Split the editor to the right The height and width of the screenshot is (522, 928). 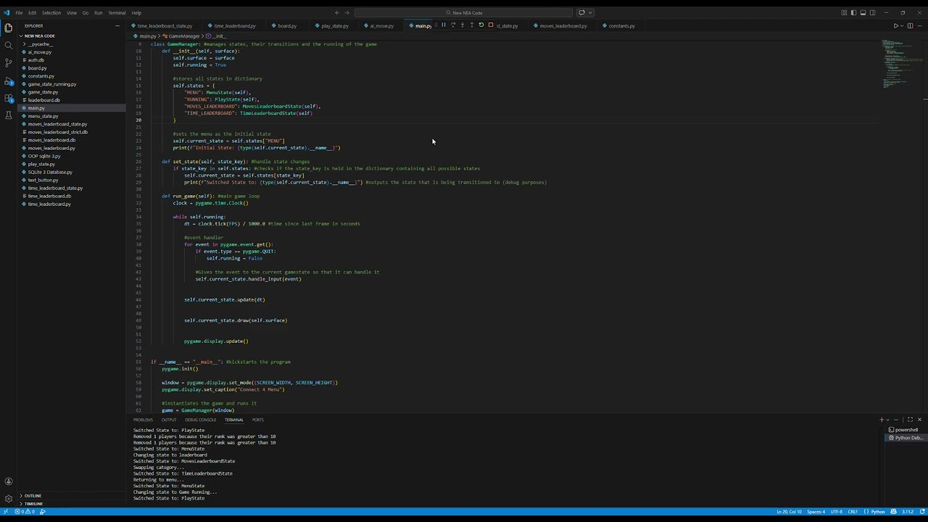click(x=910, y=26)
